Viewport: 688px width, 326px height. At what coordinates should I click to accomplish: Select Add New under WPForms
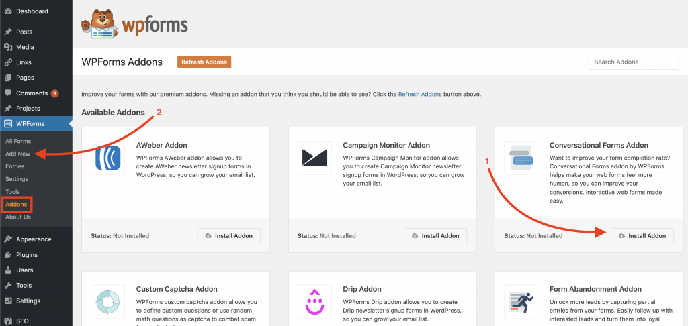[17, 154]
